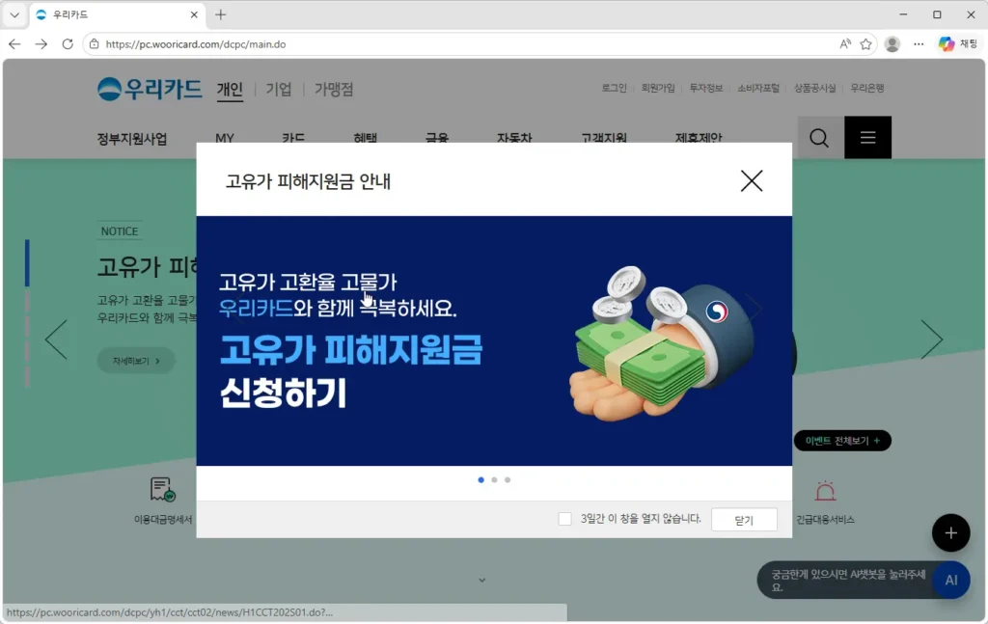Image resolution: width=988 pixels, height=624 pixels.
Task: Open the tab search dropdown arrow
Action: (14, 14)
